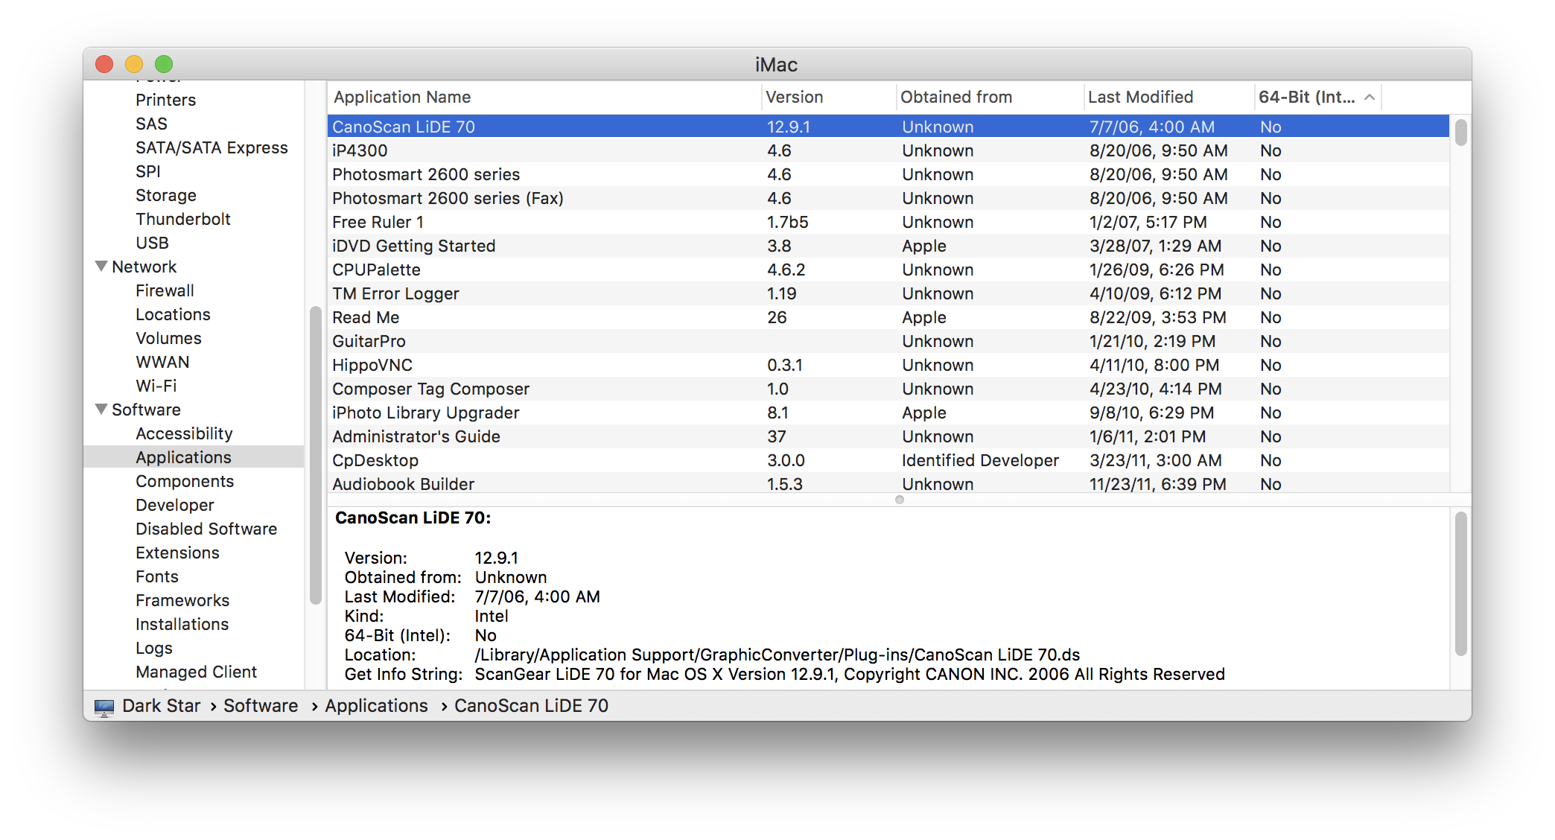Select CpDesktop application entry
The width and height of the screenshot is (1555, 840).
click(375, 460)
